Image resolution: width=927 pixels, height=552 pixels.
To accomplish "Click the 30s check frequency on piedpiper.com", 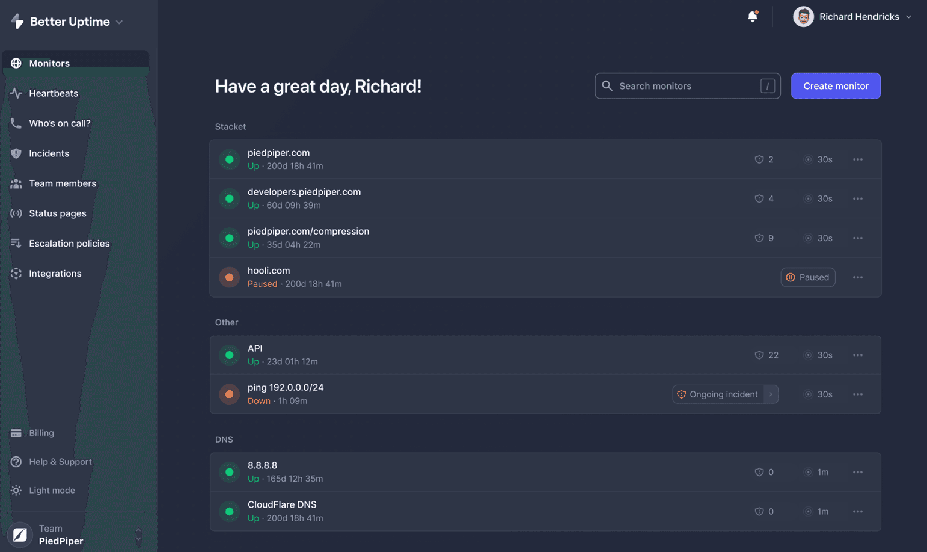I will click(818, 159).
